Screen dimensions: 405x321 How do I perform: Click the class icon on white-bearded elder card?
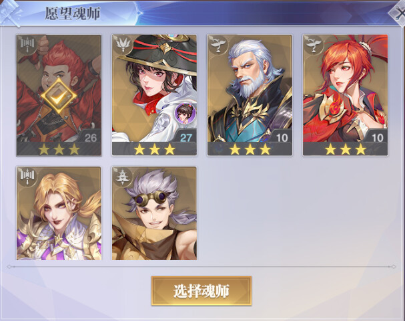(218, 45)
